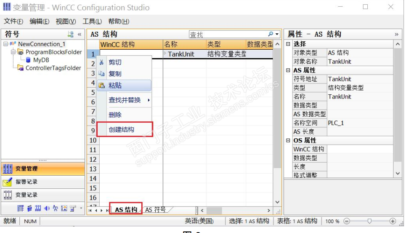Go to next sheet tab arrow
This screenshot has height=233, width=406.
click(x=101, y=210)
